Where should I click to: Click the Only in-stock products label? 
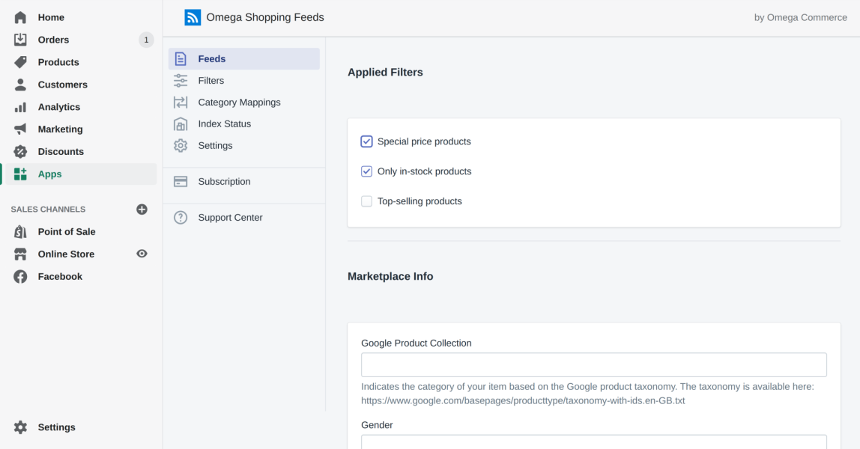click(425, 171)
